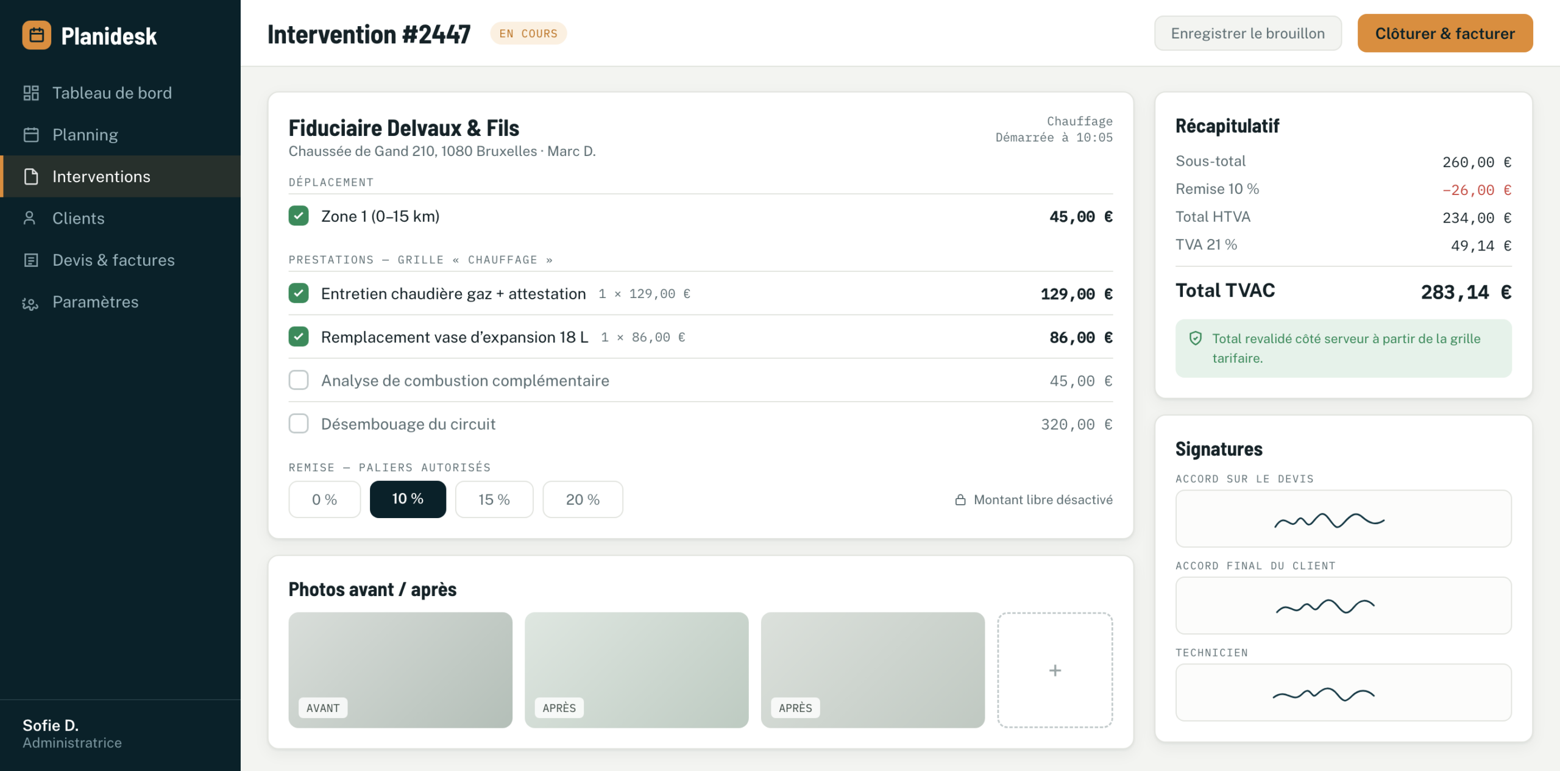Click Clôturer & facturer button

(1445, 34)
